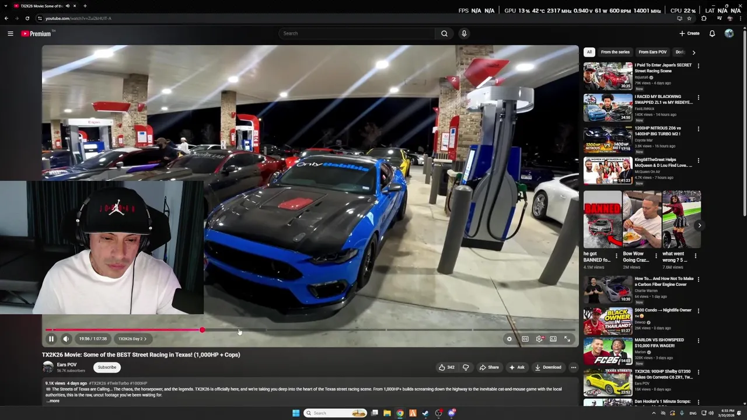The height and width of the screenshot is (420, 747).
Task: Open 'he got BANNED' short
Action: pos(602,219)
